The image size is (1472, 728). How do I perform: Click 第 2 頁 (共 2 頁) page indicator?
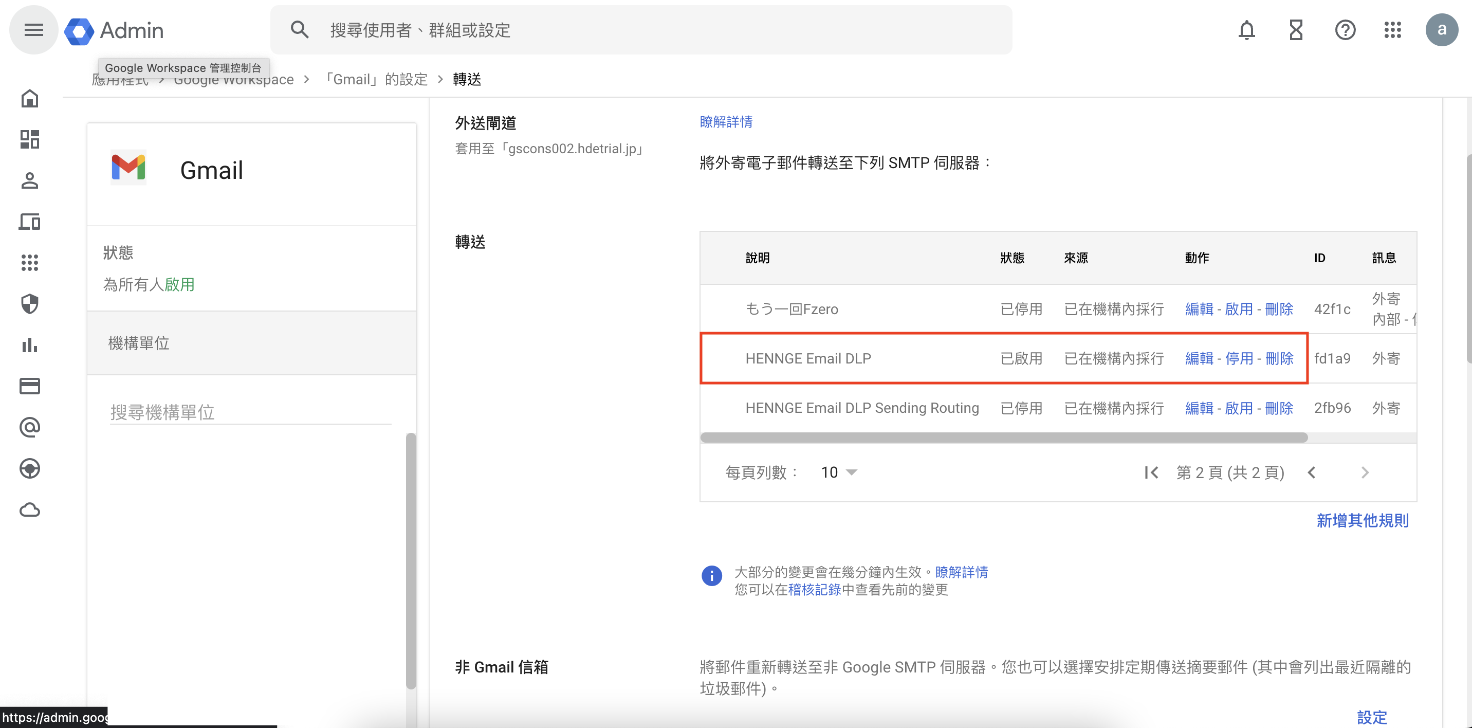pyautogui.click(x=1230, y=472)
